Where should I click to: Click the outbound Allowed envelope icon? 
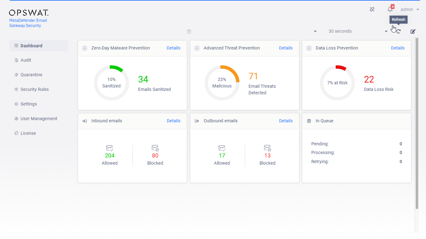tap(222, 148)
